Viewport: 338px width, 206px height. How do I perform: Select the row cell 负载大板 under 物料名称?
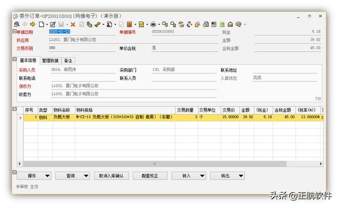[x=63, y=117]
